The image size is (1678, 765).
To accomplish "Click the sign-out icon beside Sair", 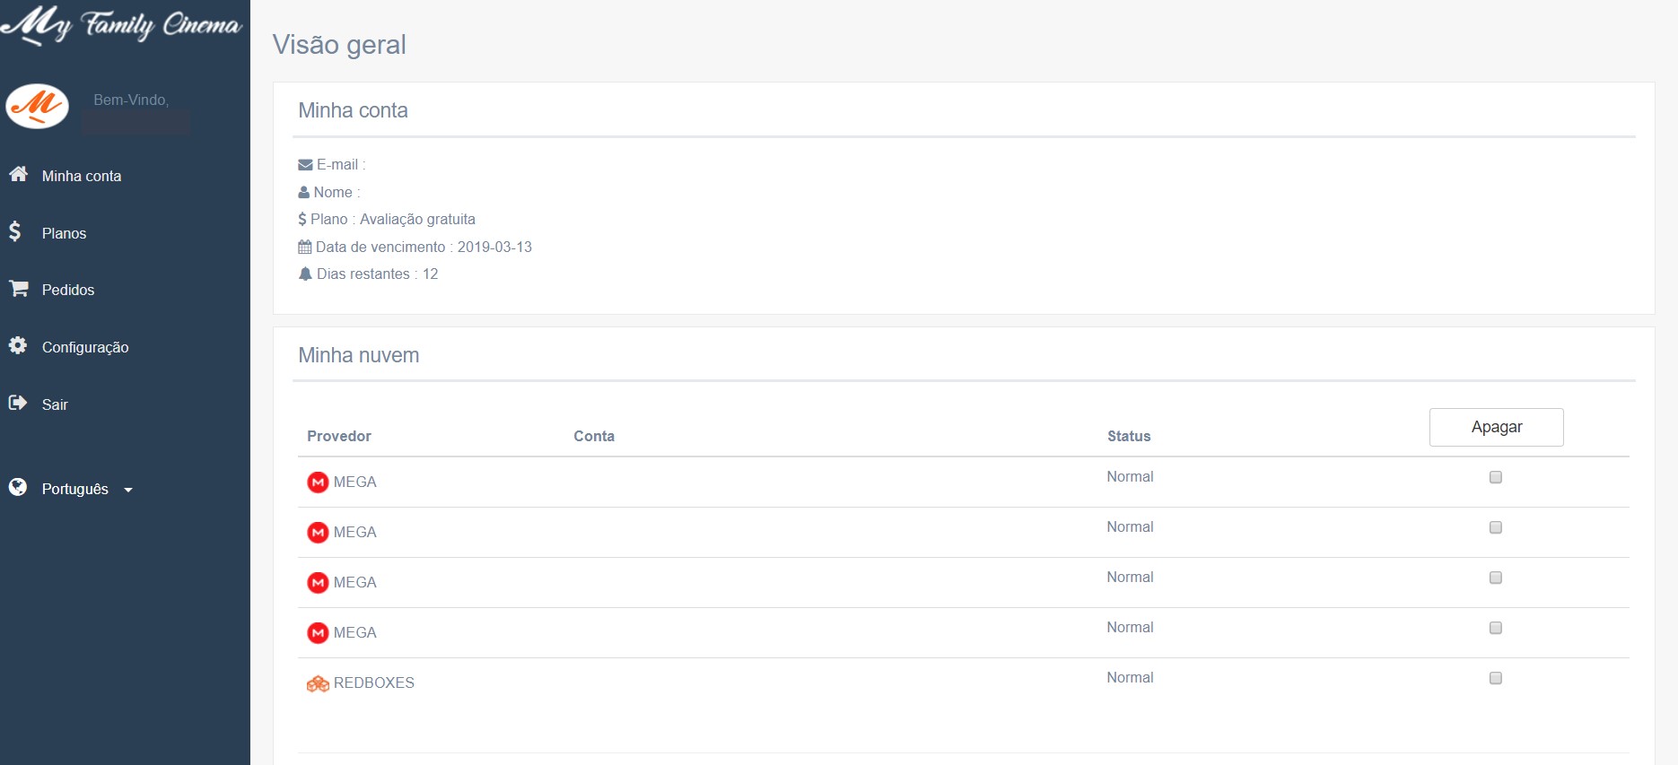I will point(18,403).
